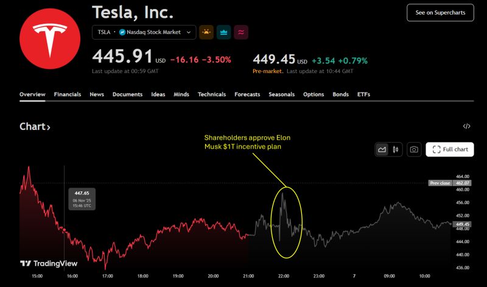Click the blue crown icon badge

[x=223, y=32]
